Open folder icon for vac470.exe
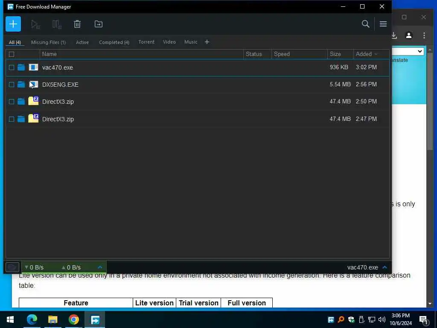This screenshot has width=437, height=328. [x=21, y=67]
